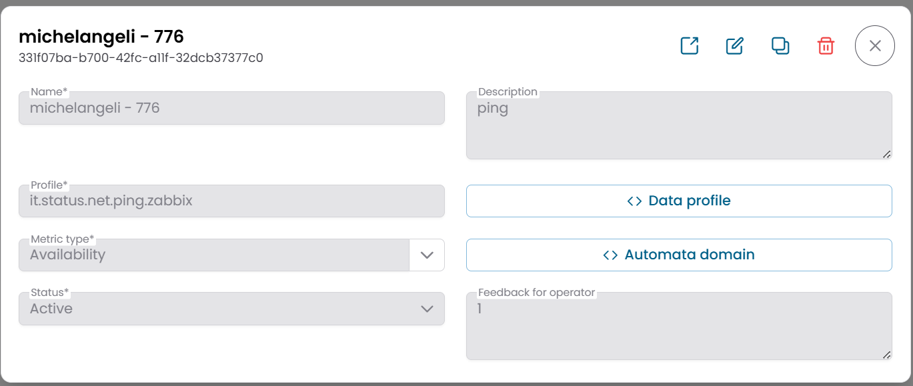Click the Description area resize handle
The width and height of the screenshot is (913, 386).
click(887, 155)
